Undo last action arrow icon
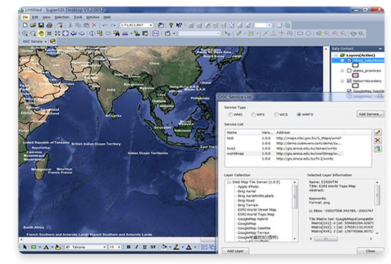The width and height of the screenshot is (391, 264). pos(104,25)
